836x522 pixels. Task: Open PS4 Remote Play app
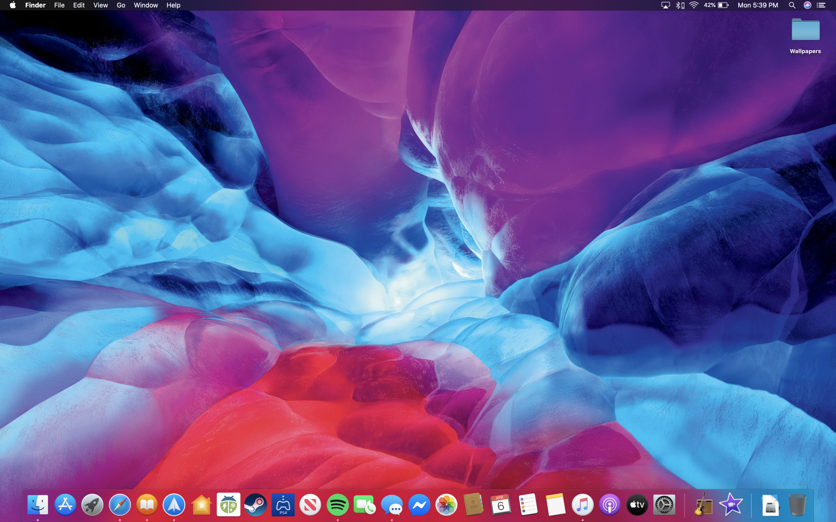[283, 504]
